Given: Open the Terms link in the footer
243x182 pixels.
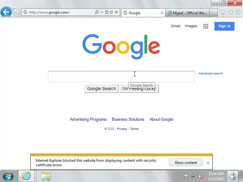Looking at the screenshot, I should click(x=134, y=129).
